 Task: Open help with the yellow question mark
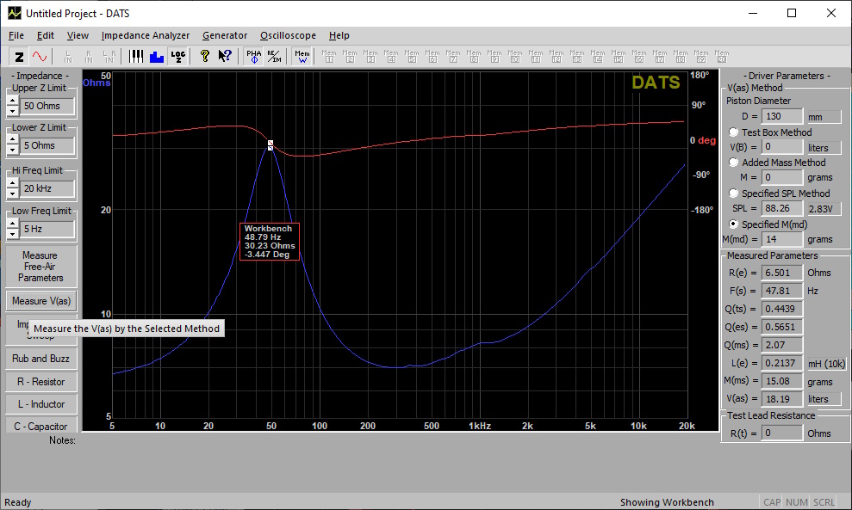coord(205,57)
